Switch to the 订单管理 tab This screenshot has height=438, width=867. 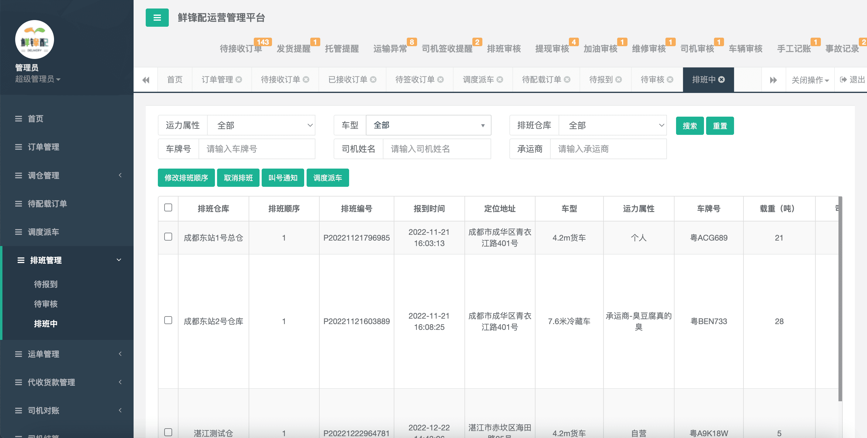[x=217, y=80]
